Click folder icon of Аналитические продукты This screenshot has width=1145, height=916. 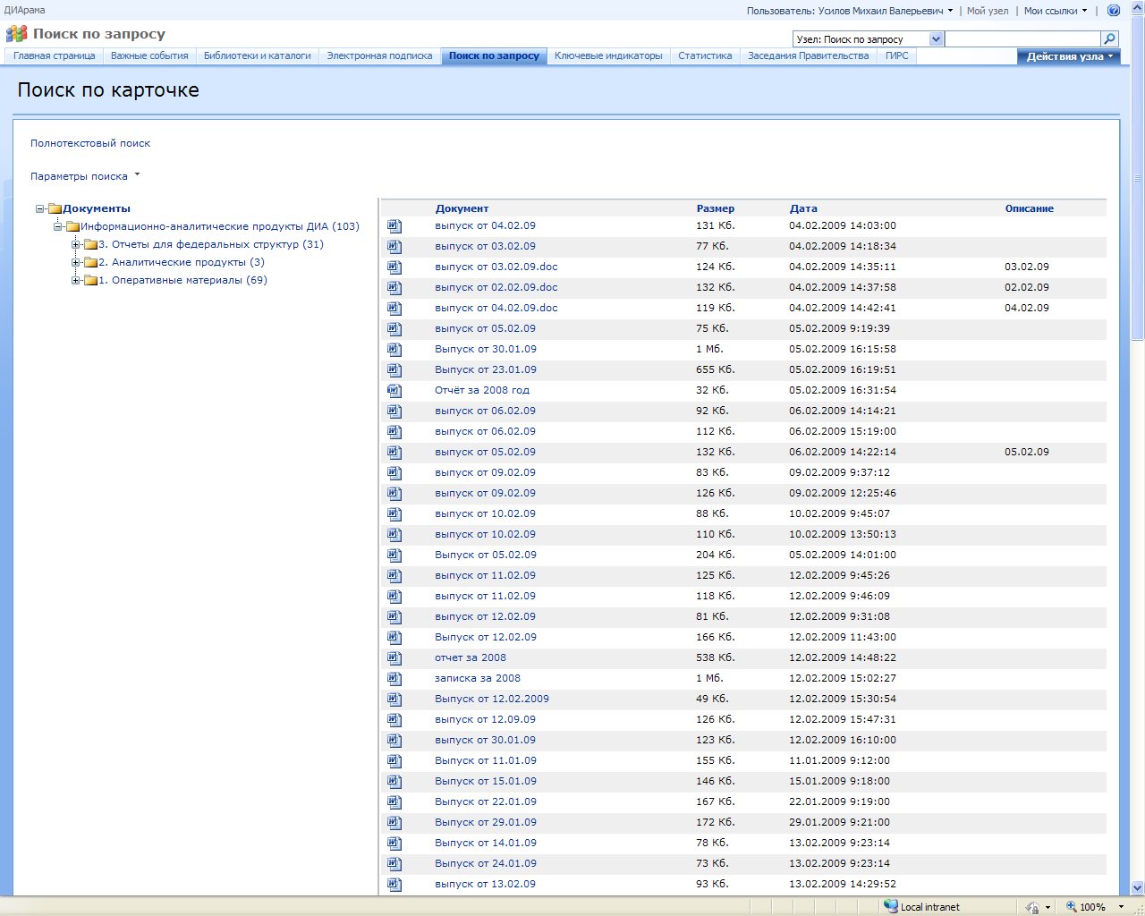90,263
